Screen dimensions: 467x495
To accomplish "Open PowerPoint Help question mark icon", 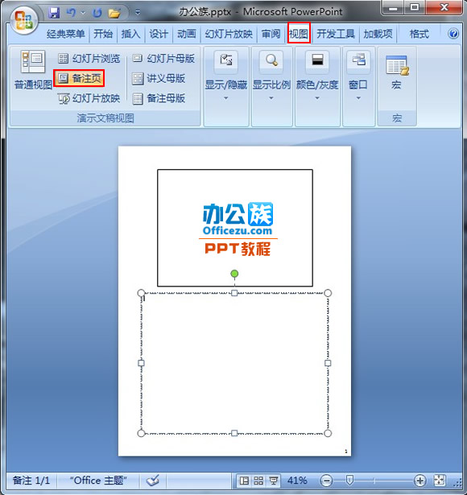I will (453, 34).
